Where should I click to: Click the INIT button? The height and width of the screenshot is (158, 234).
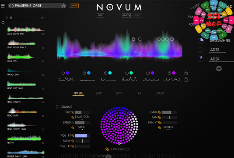100,15
